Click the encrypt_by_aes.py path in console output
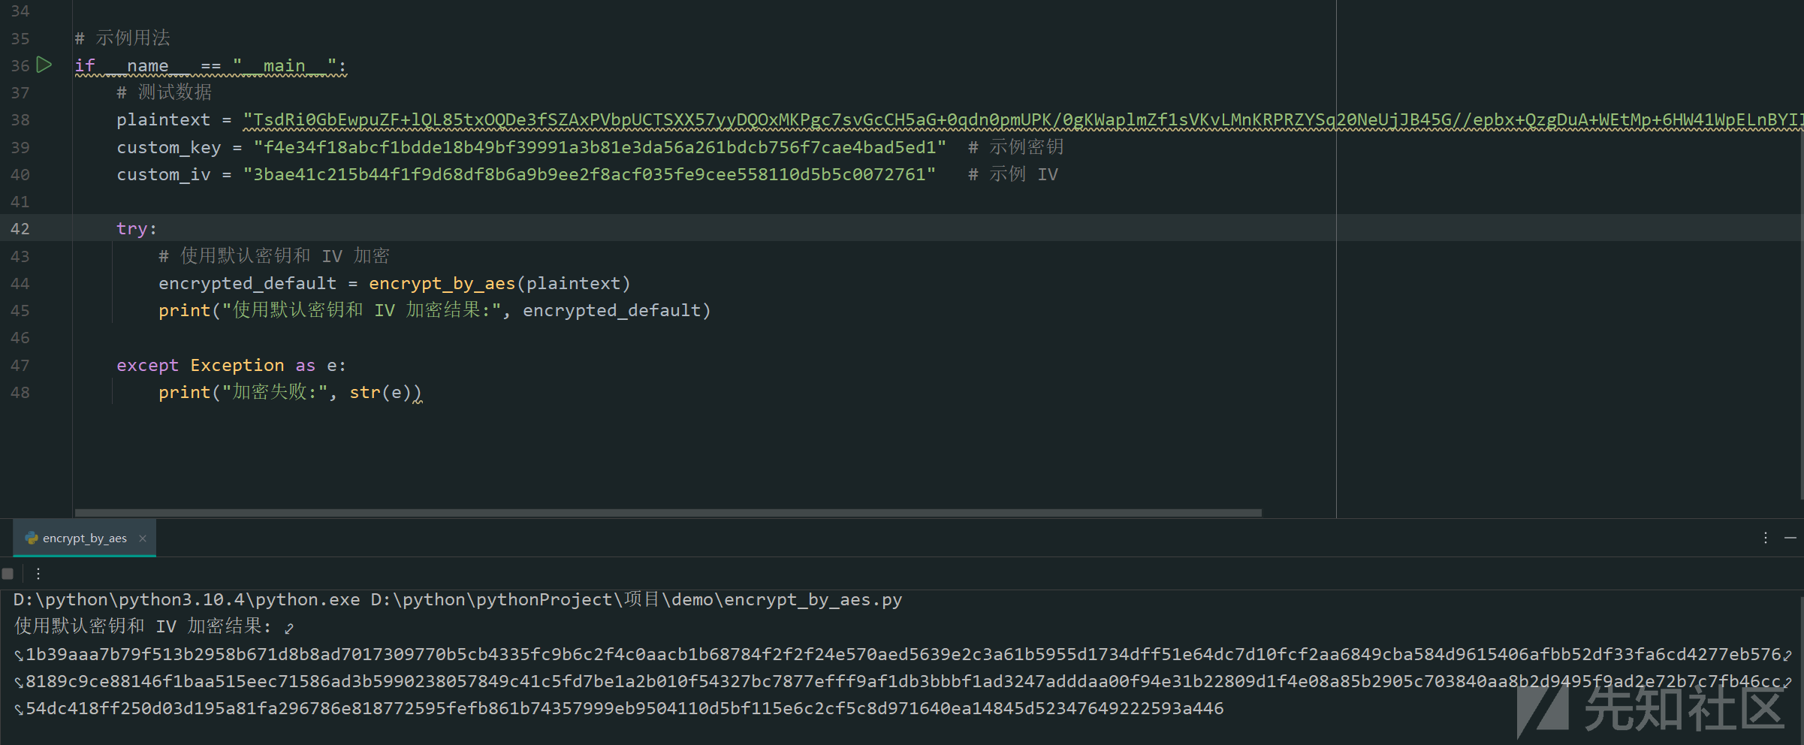The image size is (1804, 745). click(813, 600)
